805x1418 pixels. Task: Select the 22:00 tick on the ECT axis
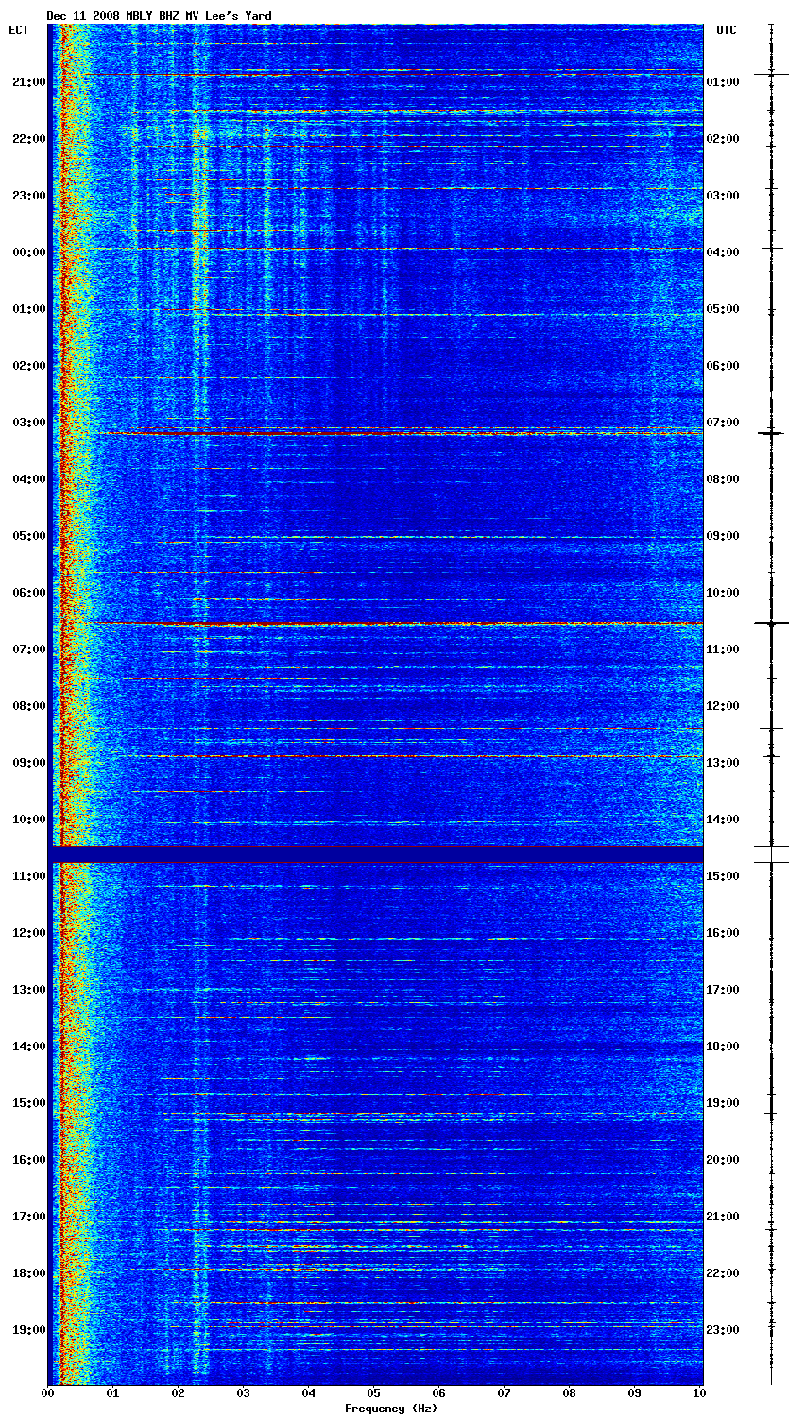(28, 139)
